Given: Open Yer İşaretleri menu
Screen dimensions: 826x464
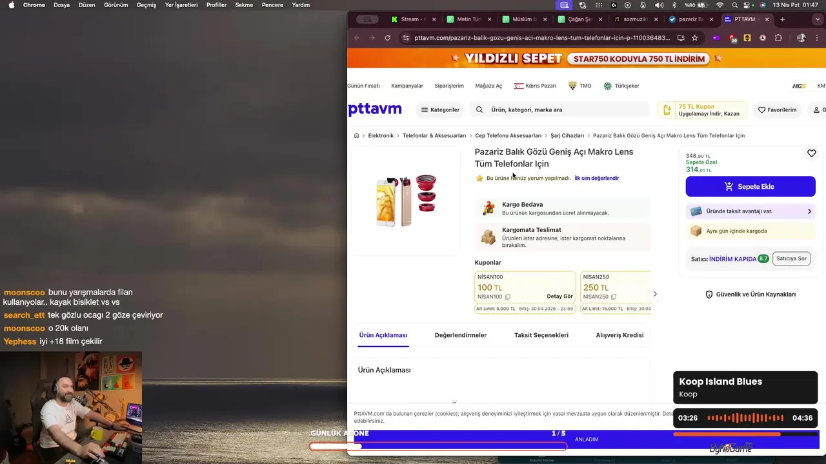Looking at the screenshot, I should coord(181,5).
